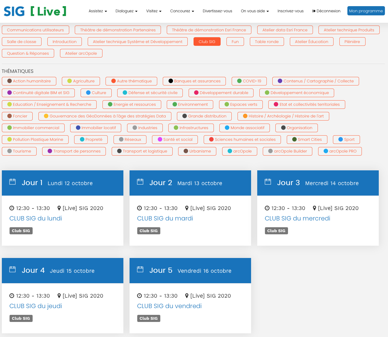Open CLUB SIG du mercredi session
Viewport: 388px width, 337px height.
coord(298,218)
